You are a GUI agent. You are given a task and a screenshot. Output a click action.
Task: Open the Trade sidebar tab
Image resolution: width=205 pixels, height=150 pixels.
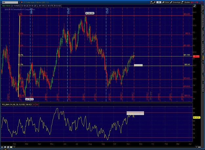coord(203,8)
